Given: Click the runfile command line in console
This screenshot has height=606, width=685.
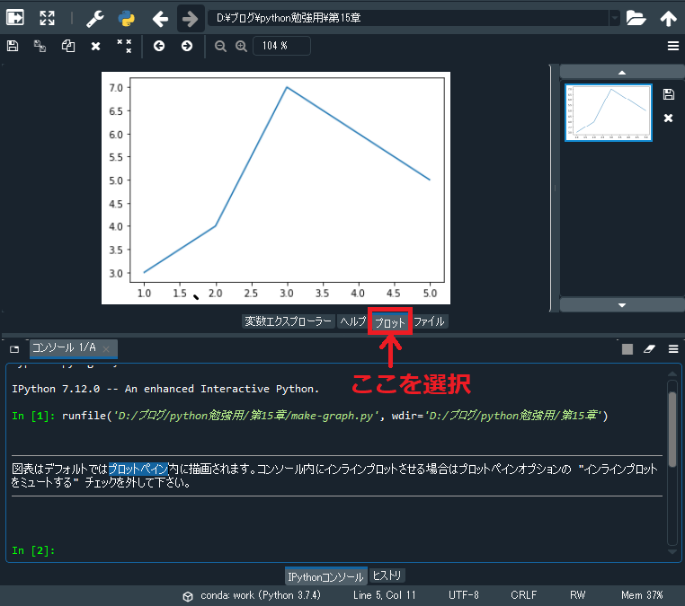Looking at the screenshot, I should click(x=310, y=416).
